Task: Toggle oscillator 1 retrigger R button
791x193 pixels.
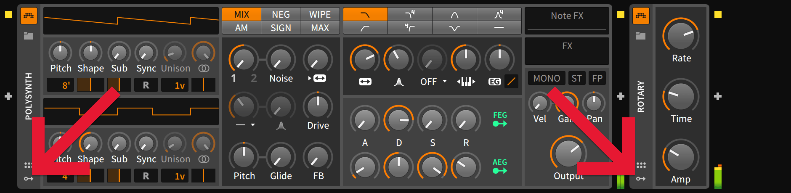Action: click(146, 85)
